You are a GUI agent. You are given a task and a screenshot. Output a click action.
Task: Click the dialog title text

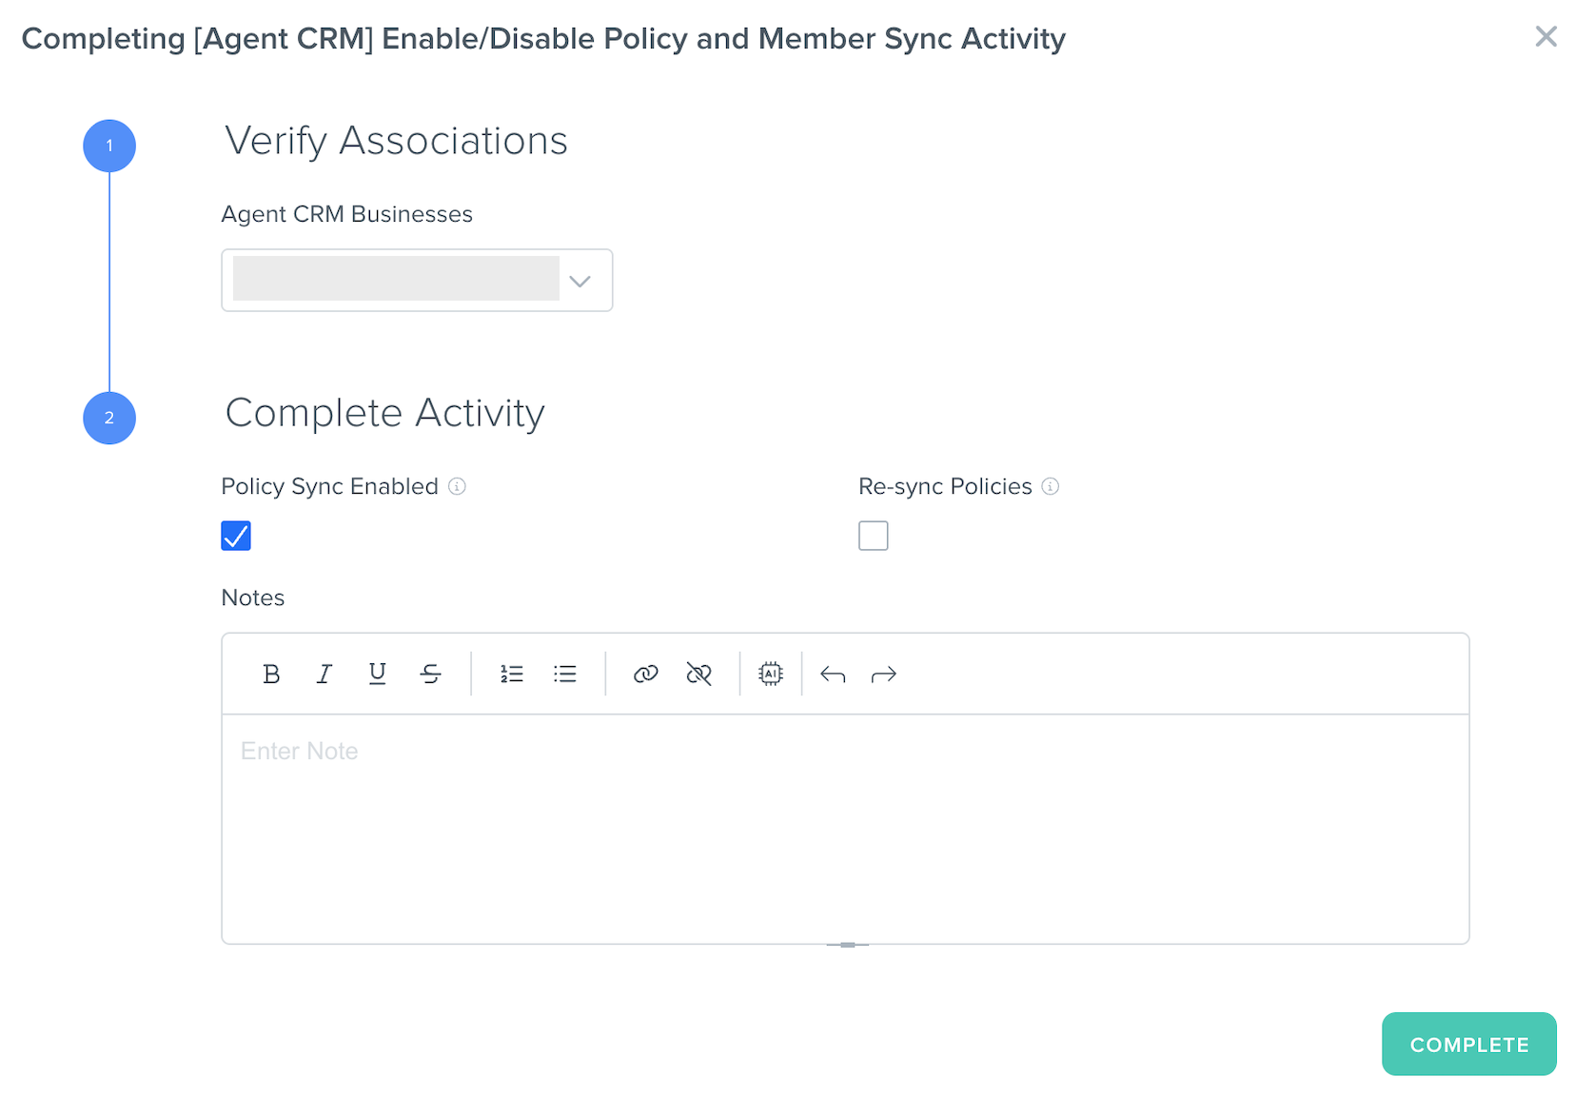[543, 39]
